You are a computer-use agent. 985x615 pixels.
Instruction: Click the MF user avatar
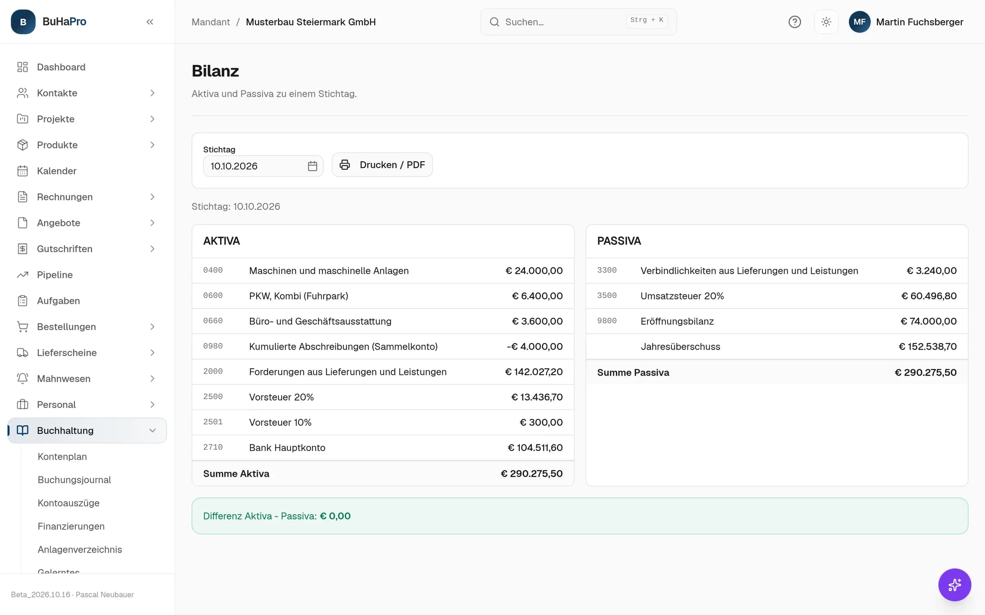[x=859, y=22]
